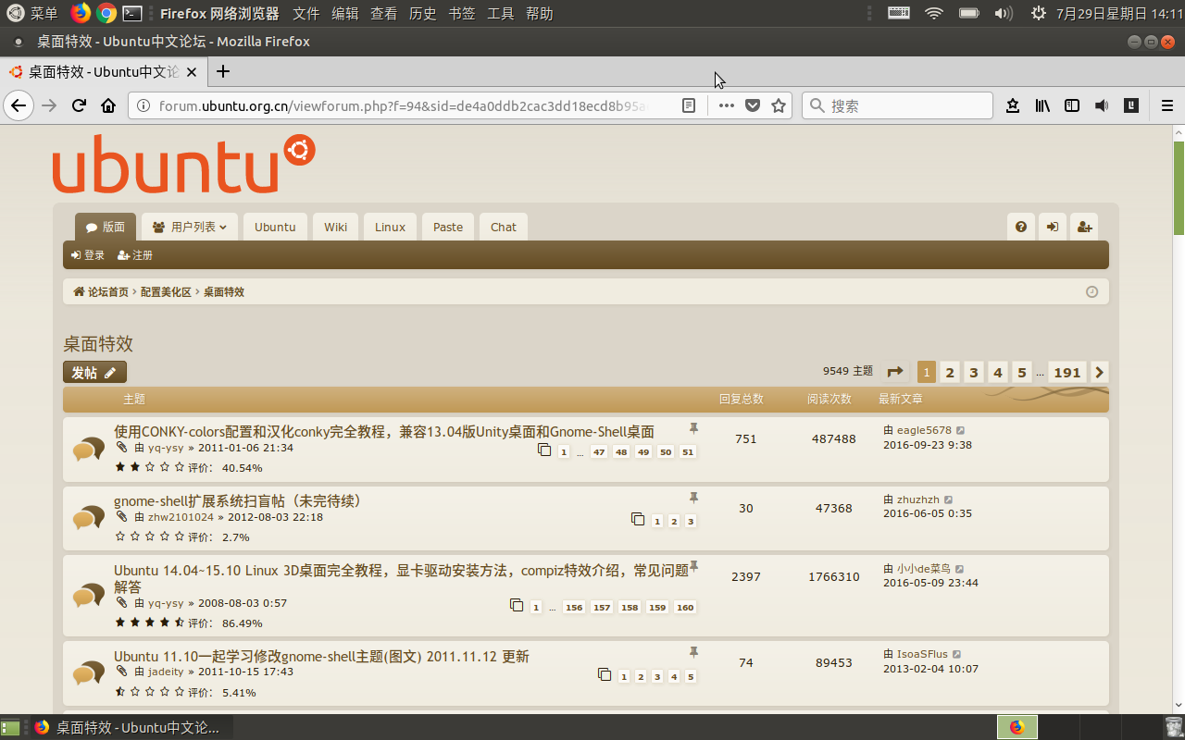Go to the next page arrow
The width and height of the screenshot is (1185, 740).
click(1099, 372)
